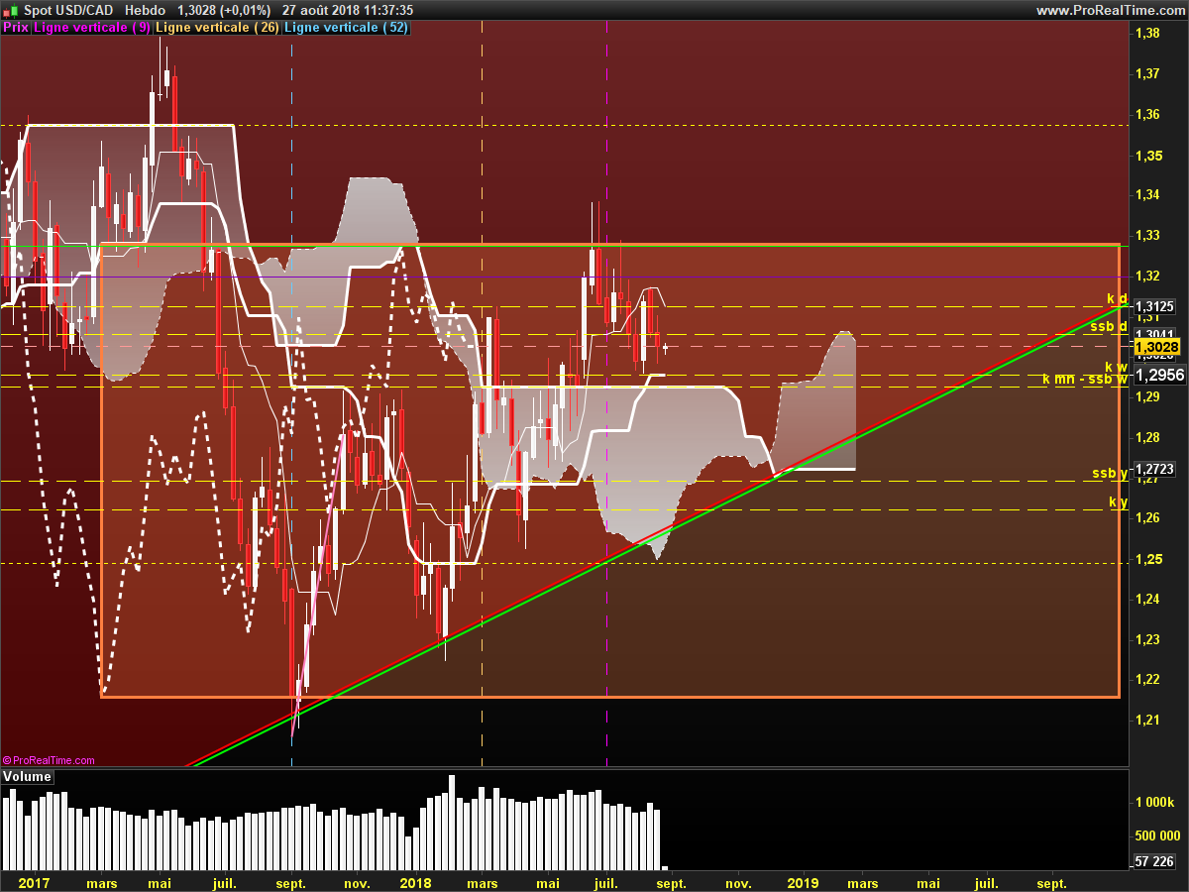
Task: Click the 'k y' level annotation
Action: (x=1119, y=502)
